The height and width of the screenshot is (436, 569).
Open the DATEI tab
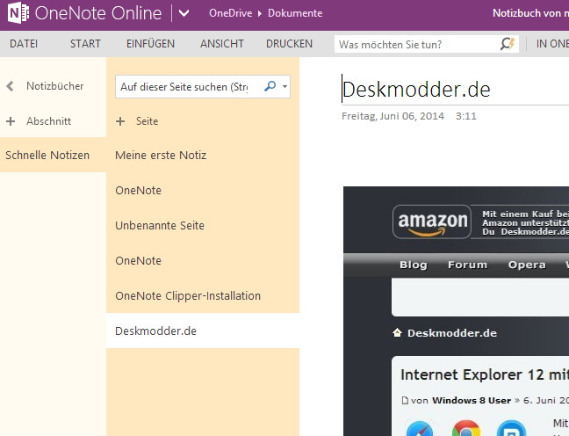(24, 44)
